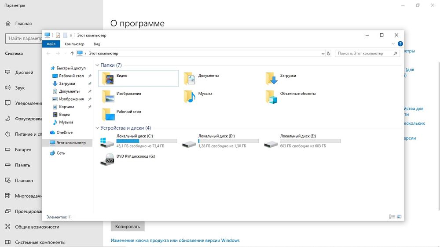Screen dimensions: 440x247
Task: Open the Видео folder icon
Action: coord(108,79)
